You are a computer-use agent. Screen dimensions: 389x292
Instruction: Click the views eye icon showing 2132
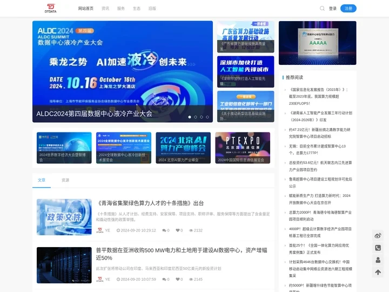tap(191, 230)
